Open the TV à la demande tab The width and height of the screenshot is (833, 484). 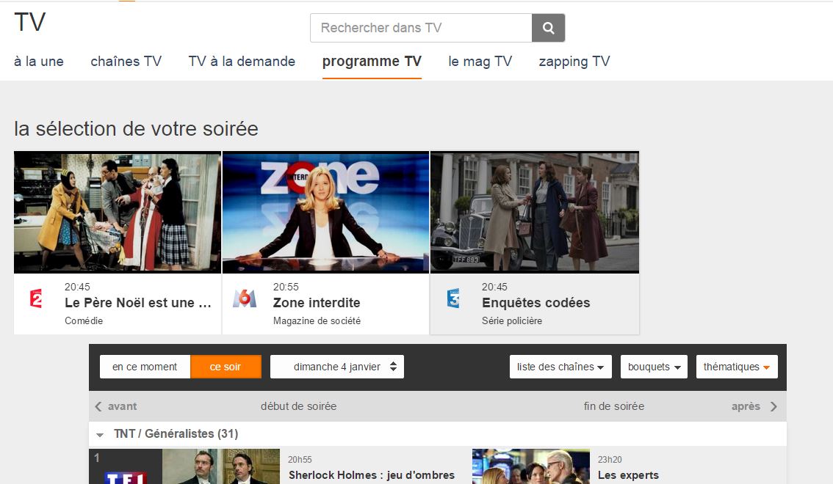(242, 62)
